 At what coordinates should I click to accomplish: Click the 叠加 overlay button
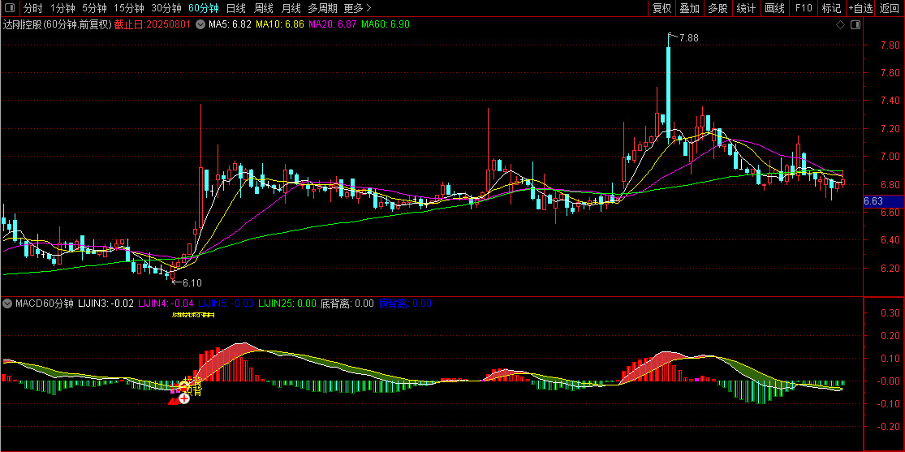tap(689, 8)
